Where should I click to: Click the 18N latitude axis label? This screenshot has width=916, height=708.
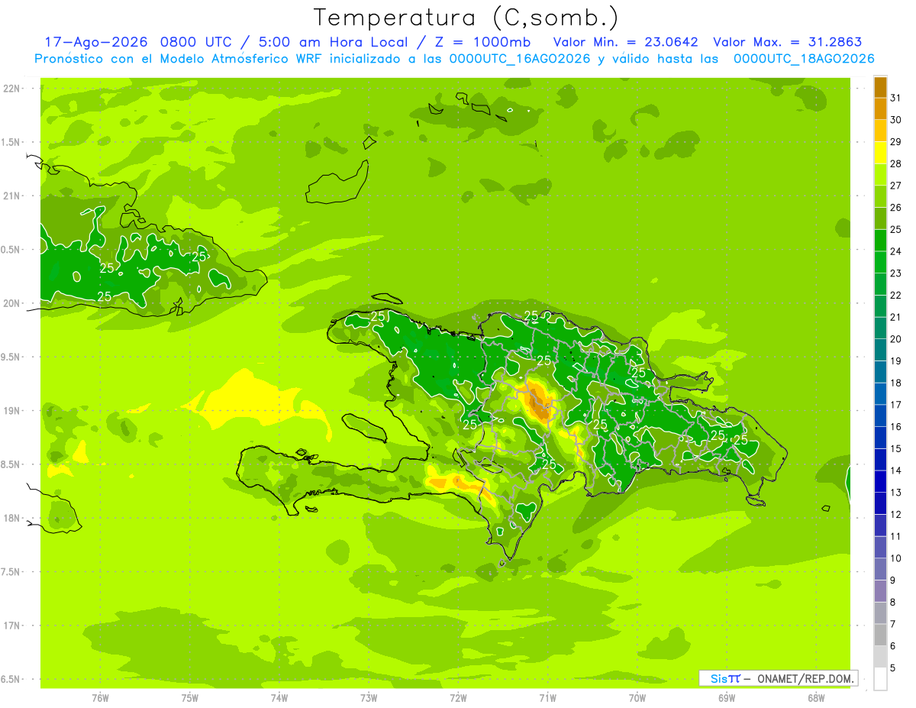coord(11,519)
